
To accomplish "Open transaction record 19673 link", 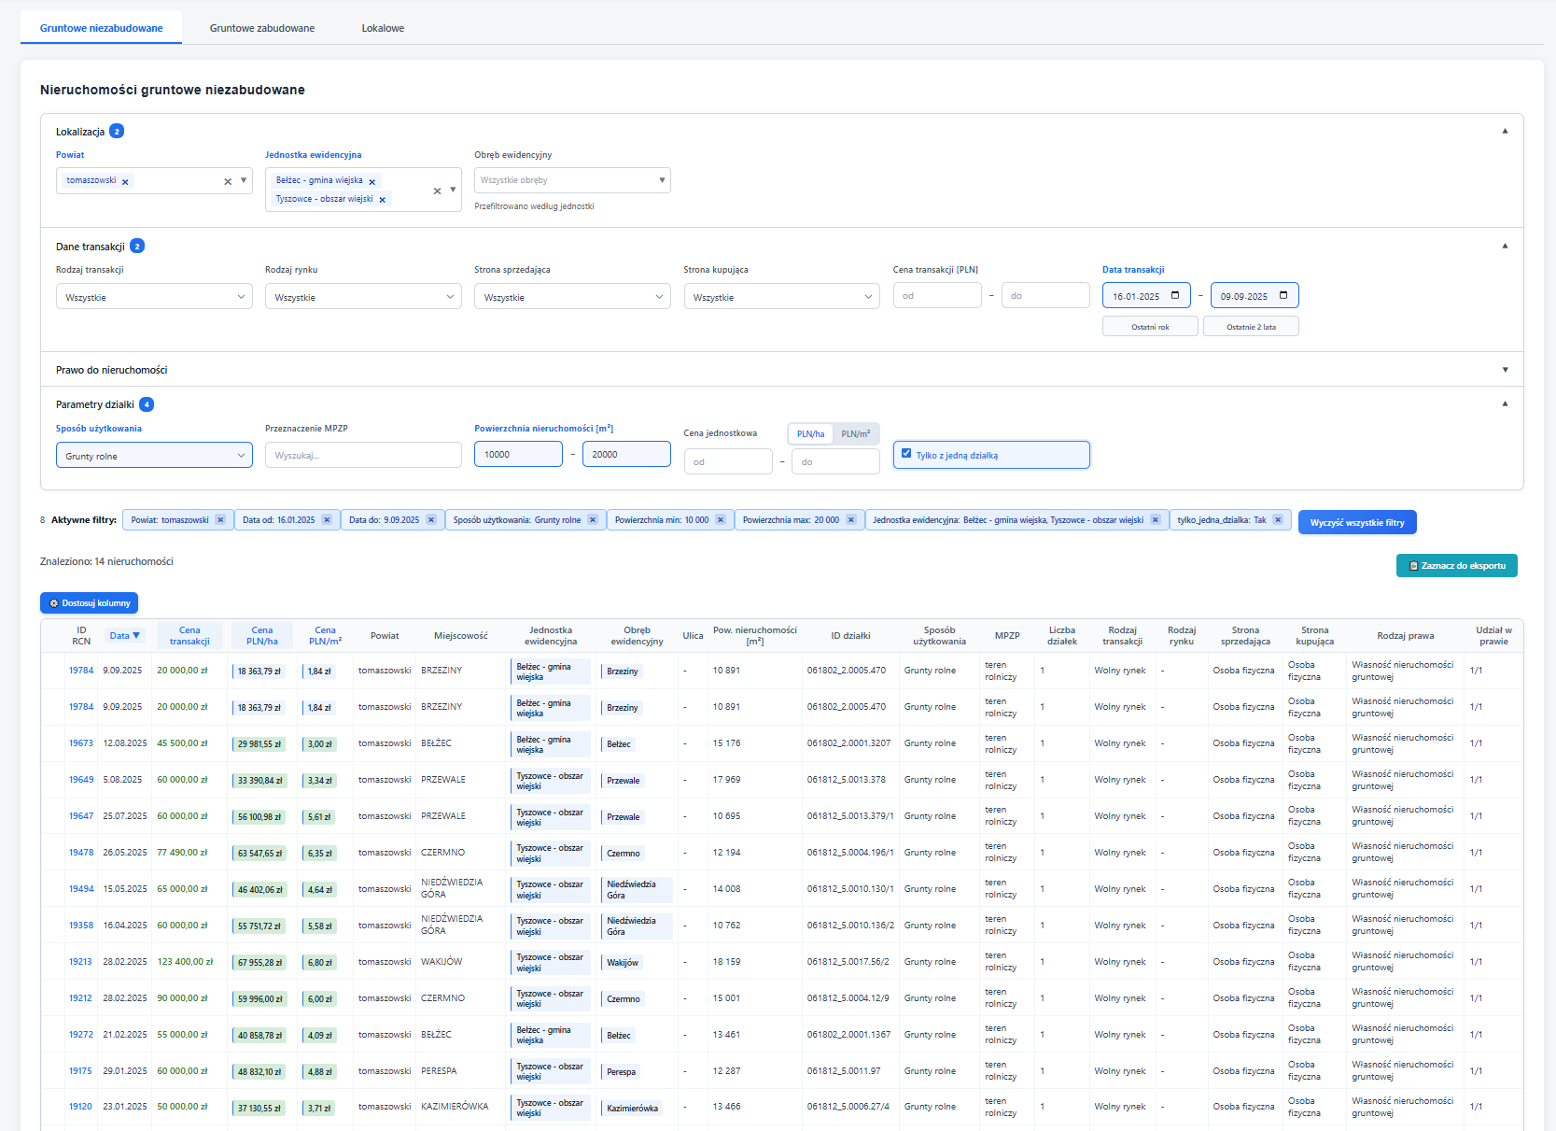I will (x=81, y=743).
